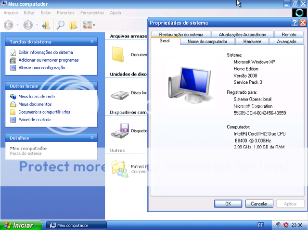The width and height of the screenshot is (308, 230).
Task: Switch to the Hardware tab
Action: click(252, 42)
